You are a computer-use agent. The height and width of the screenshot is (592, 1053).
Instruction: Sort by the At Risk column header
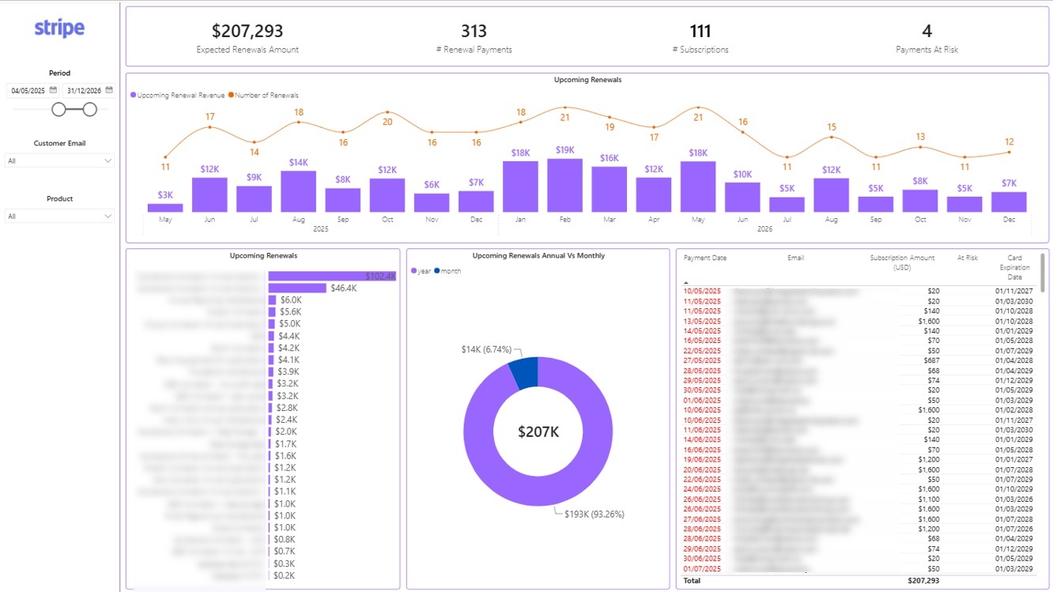968,258
